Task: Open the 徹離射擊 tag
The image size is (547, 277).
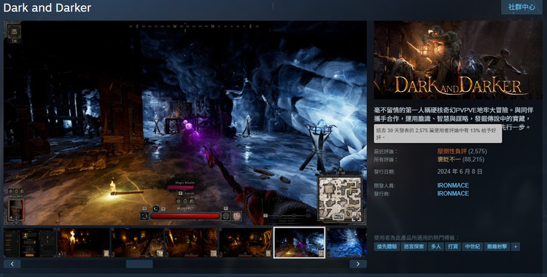Action: tap(497, 246)
